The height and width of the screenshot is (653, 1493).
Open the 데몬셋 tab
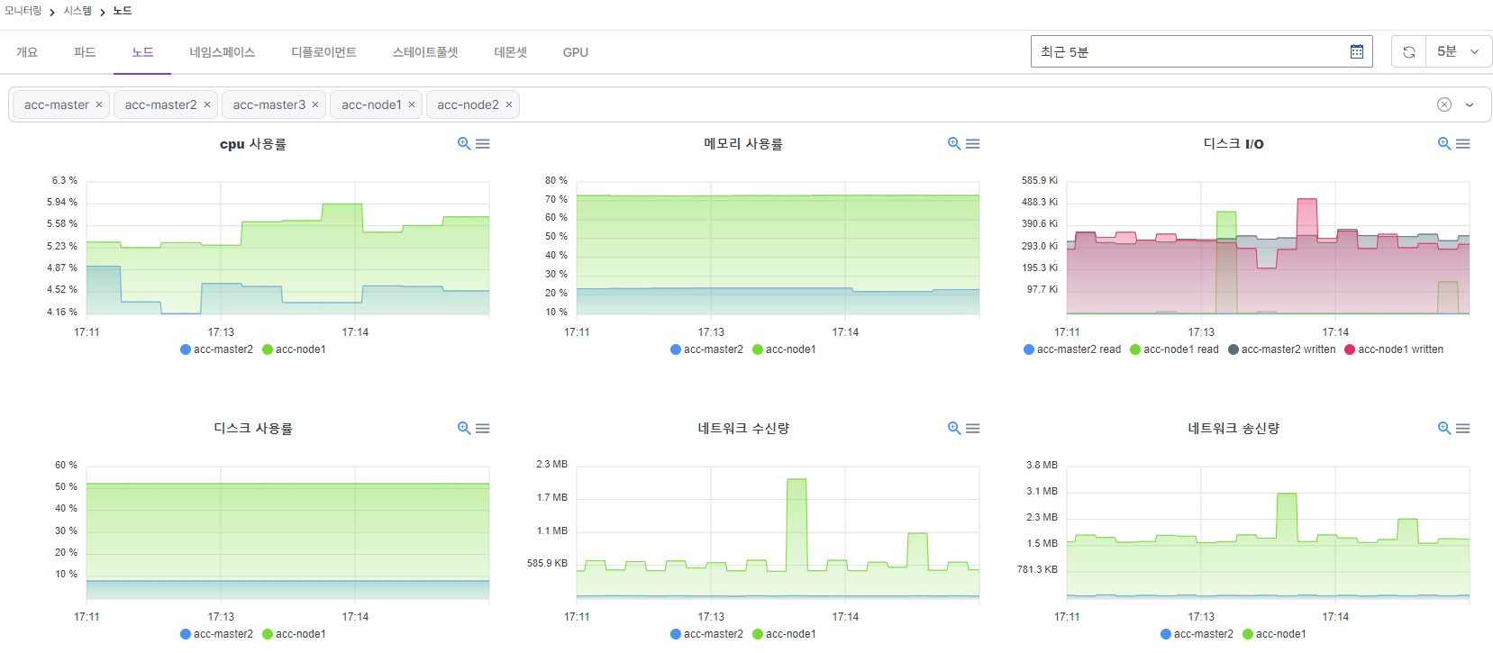point(511,52)
